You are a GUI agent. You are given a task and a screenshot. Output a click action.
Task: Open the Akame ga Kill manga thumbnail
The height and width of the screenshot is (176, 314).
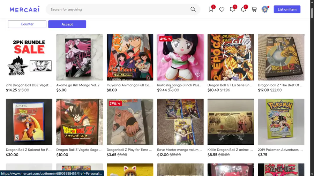(x=80, y=57)
